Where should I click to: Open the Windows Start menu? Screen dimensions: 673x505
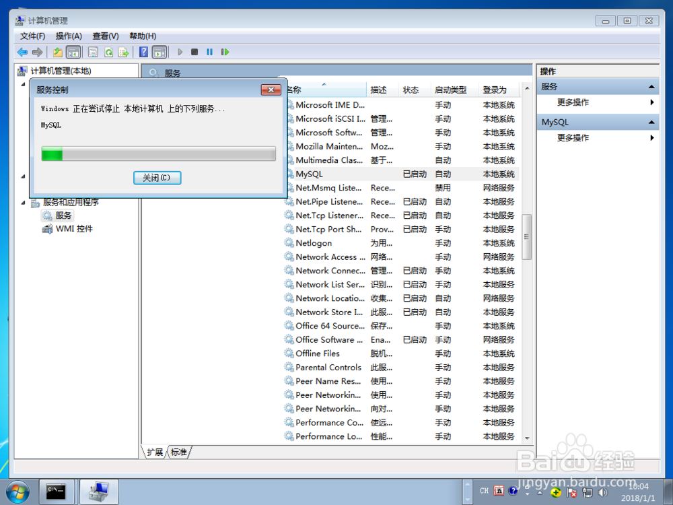[18, 492]
